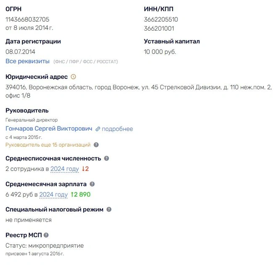Click the ИНН number 3662205510

pyautogui.click(x=161, y=19)
